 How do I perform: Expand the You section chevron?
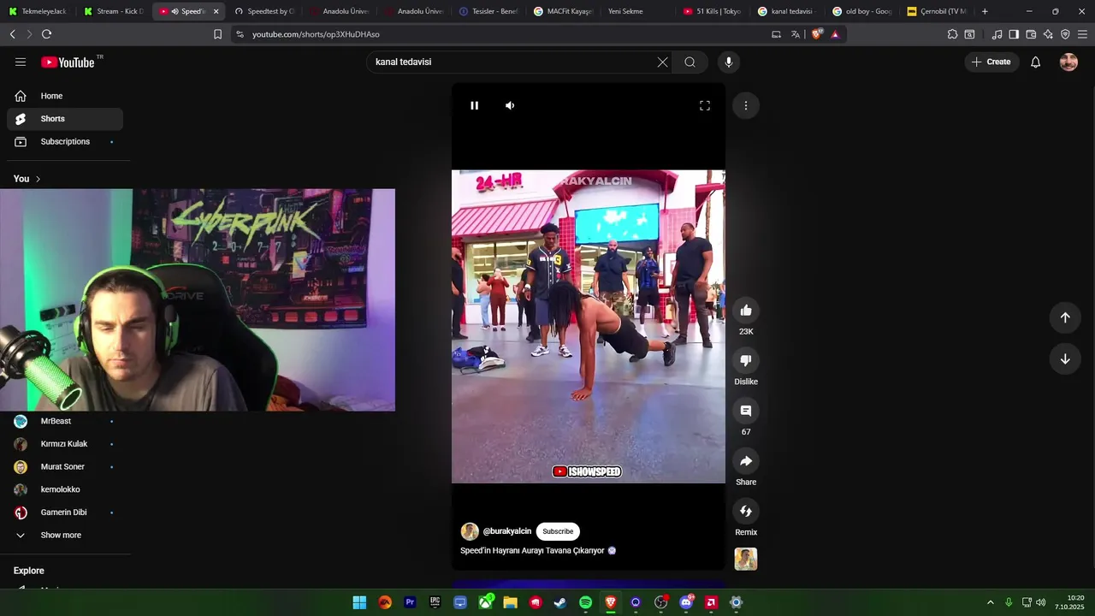(38, 179)
